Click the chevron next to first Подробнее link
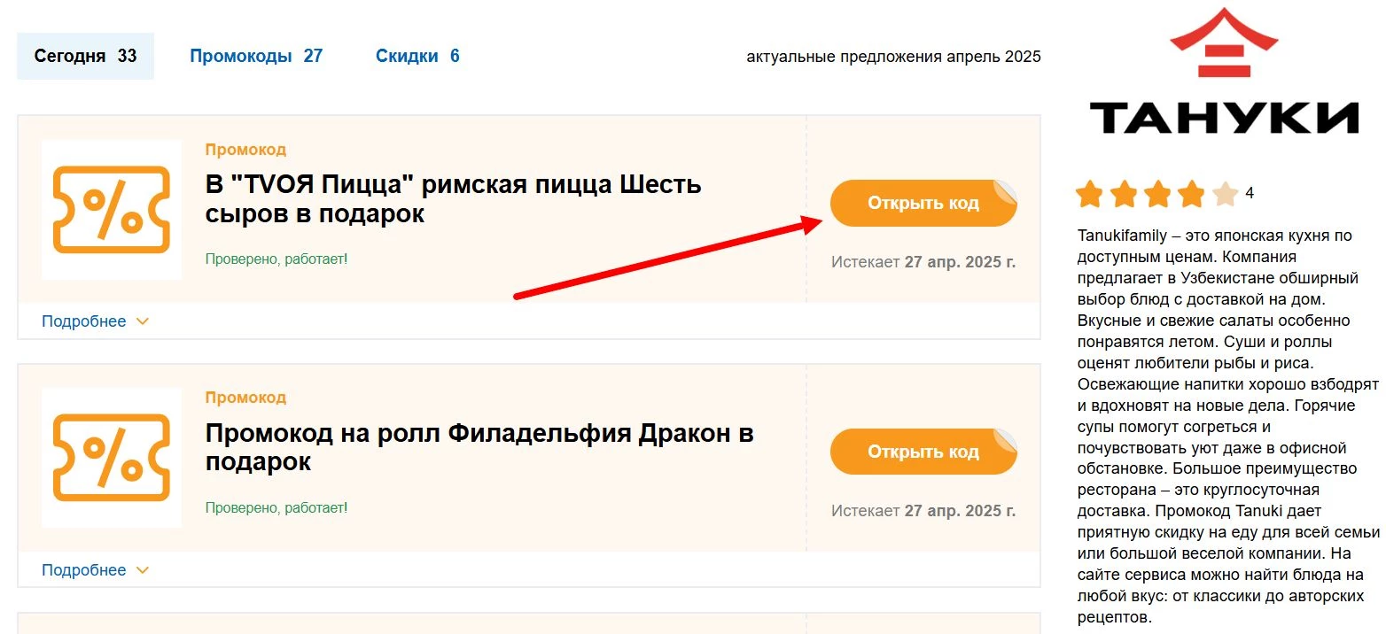Image resolution: width=1386 pixels, height=634 pixels. tap(144, 321)
